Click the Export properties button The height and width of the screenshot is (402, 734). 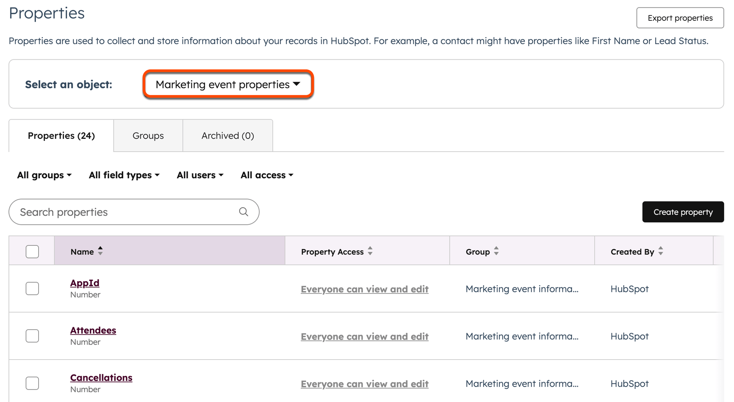(680, 17)
